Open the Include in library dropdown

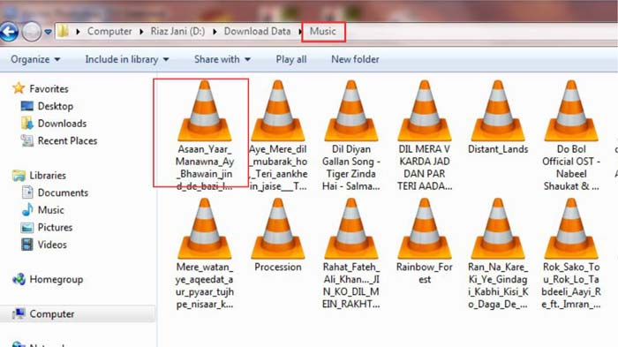(127, 59)
